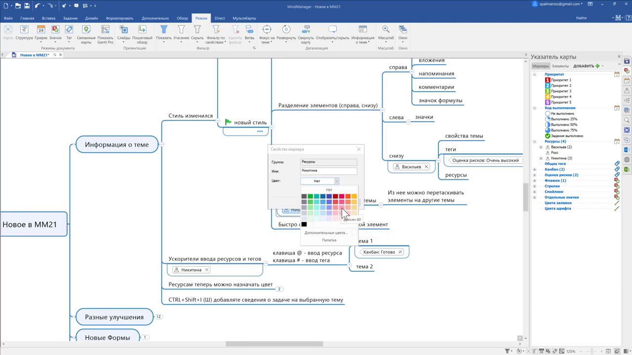The height and width of the screenshot is (355, 632).
Task: Switch to Элементы tab in map index
Action: coord(560,66)
